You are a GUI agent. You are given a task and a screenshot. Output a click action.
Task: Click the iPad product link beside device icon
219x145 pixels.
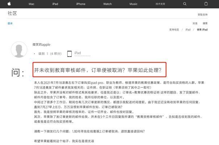77,53
